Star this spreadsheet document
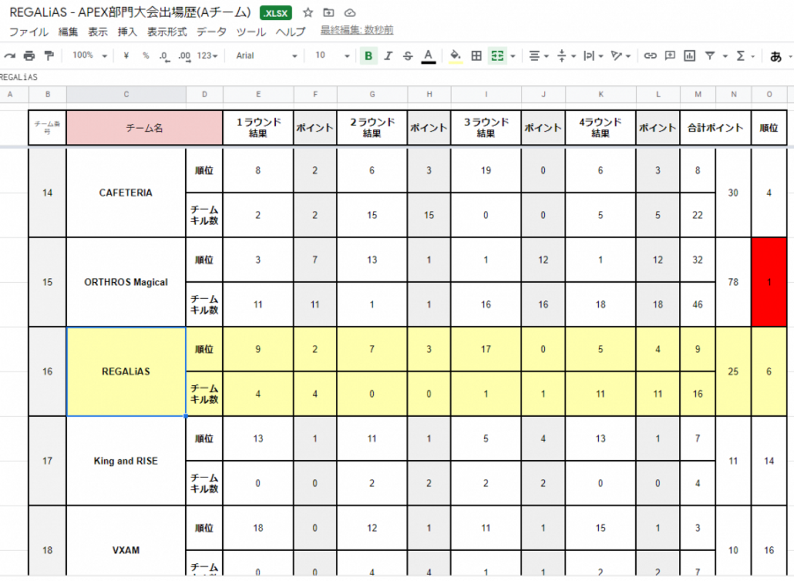 point(308,13)
